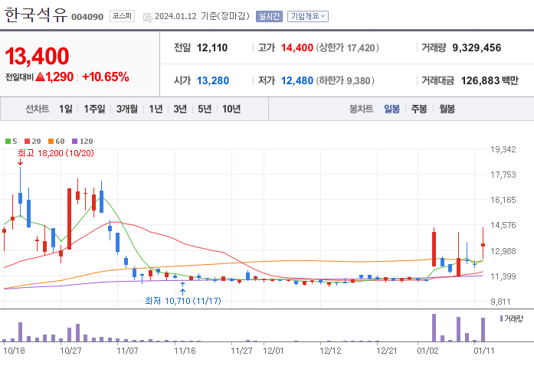Click the 코스피 market badge
The image size is (534, 369).
[x=122, y=16]
